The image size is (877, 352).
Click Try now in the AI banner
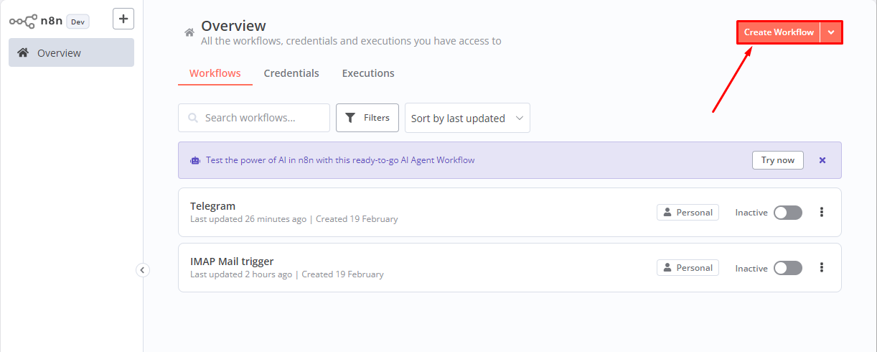coord(778,160)
